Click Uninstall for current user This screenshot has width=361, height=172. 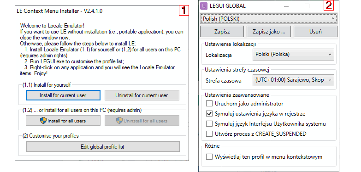pyautogui.click(x=142, y=95)
